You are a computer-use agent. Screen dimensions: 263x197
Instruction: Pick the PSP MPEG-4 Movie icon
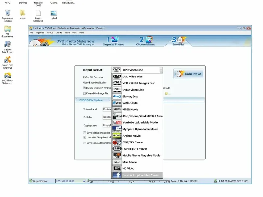pyautogui.click(x=117, y=149)
